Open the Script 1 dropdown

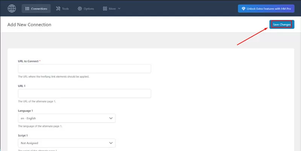tap(67, 143)
